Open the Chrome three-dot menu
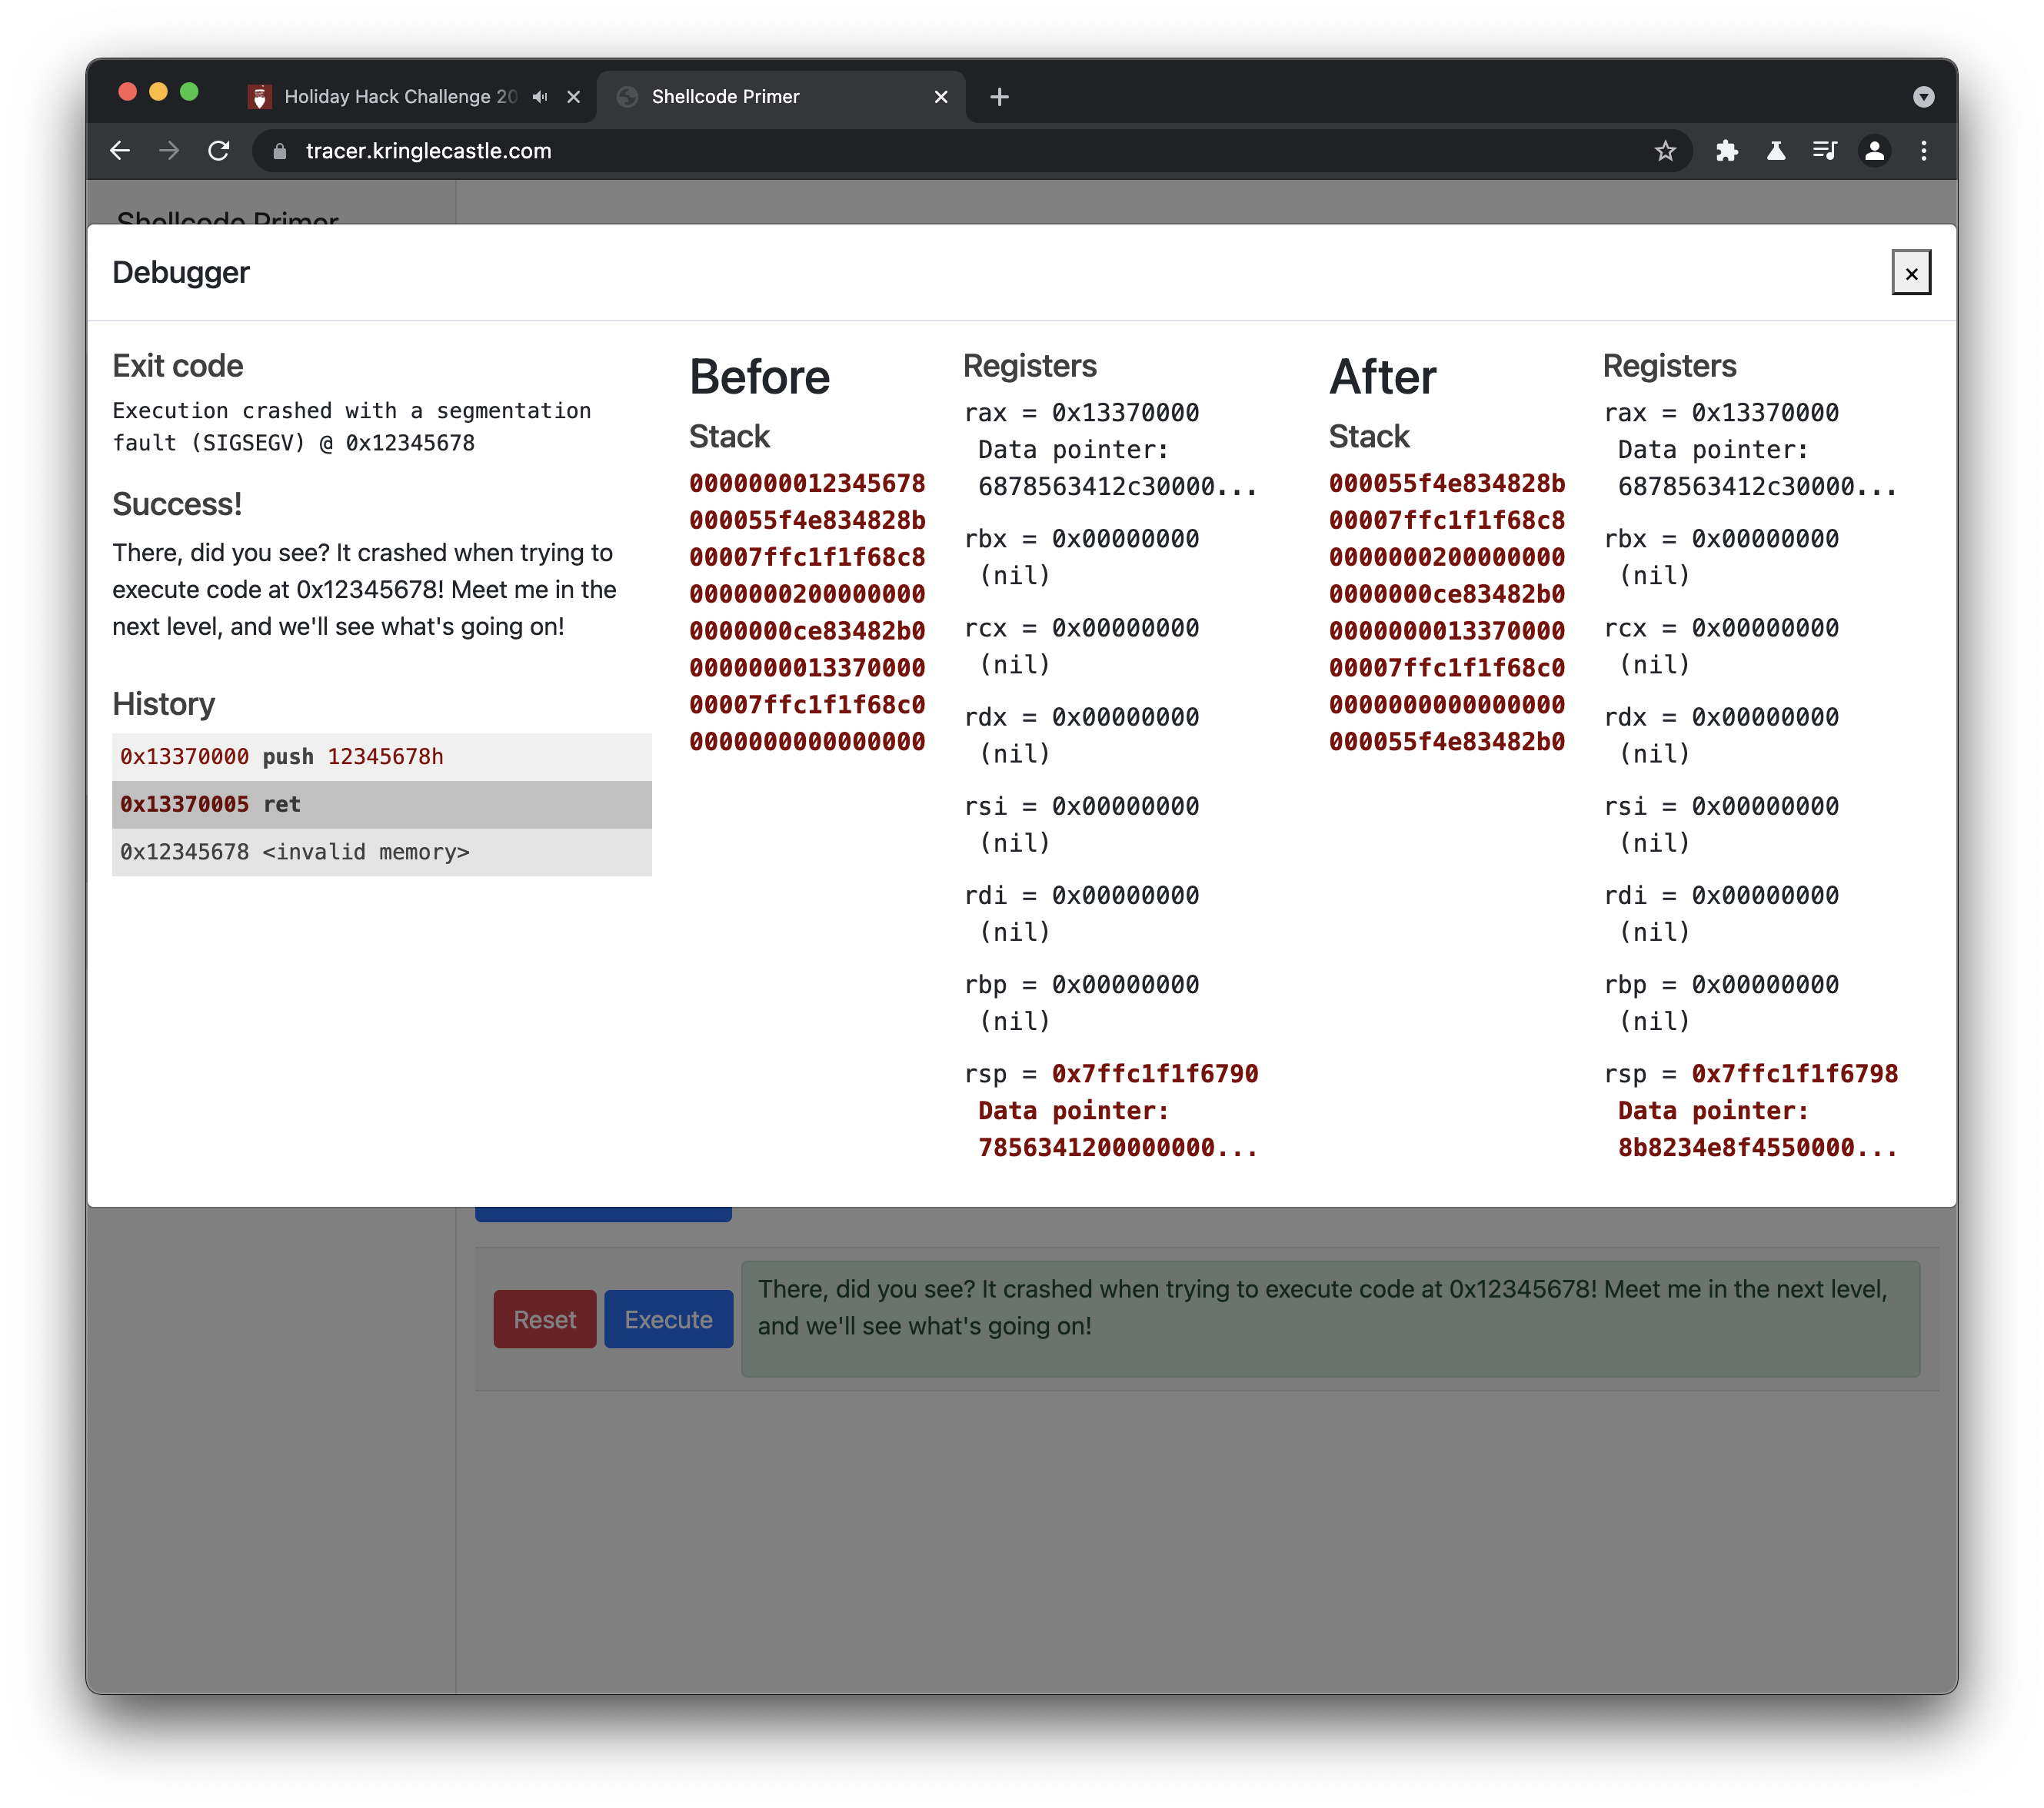 [x=1923, y=151]
